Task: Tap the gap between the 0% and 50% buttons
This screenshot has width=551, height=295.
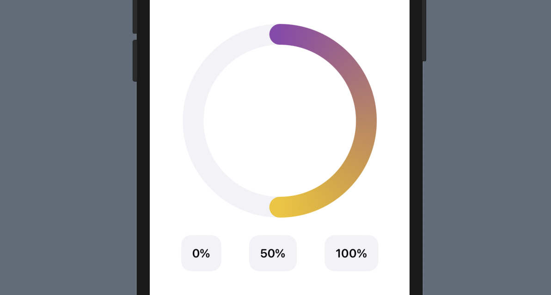Action: tap(235, 253)
